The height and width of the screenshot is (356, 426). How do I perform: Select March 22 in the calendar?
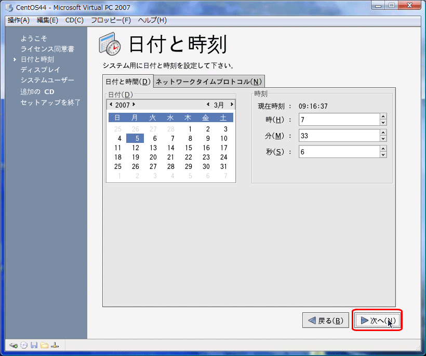pyautogui.click(x=188, y=157)
